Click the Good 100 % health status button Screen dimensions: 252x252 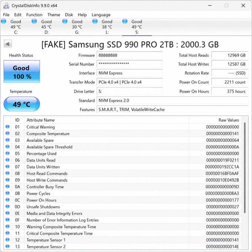[22, 72]
